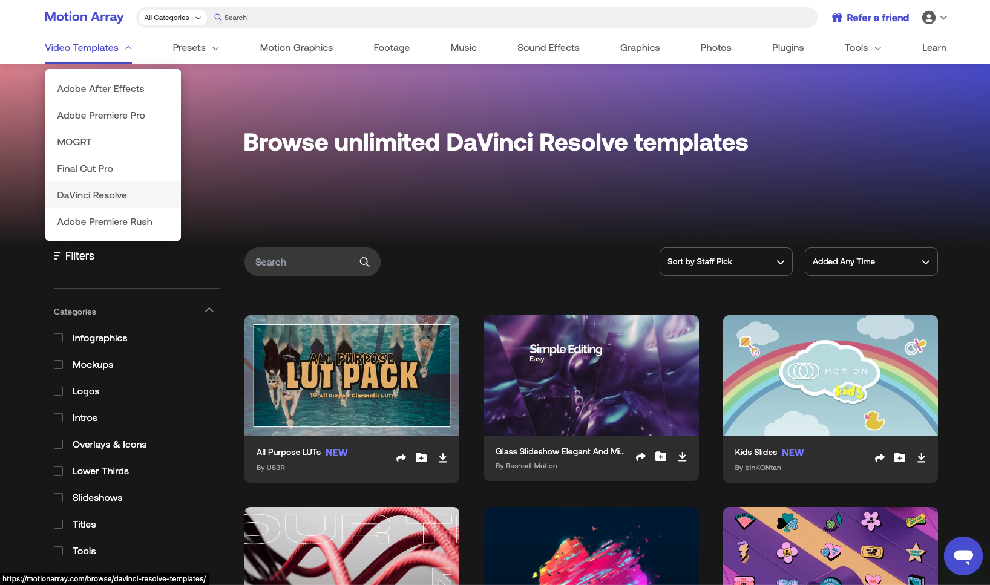This screenshot has height=585, width=990.
Task: Share the Glass Slideshow Elegant template
Action: click(640, 457)
